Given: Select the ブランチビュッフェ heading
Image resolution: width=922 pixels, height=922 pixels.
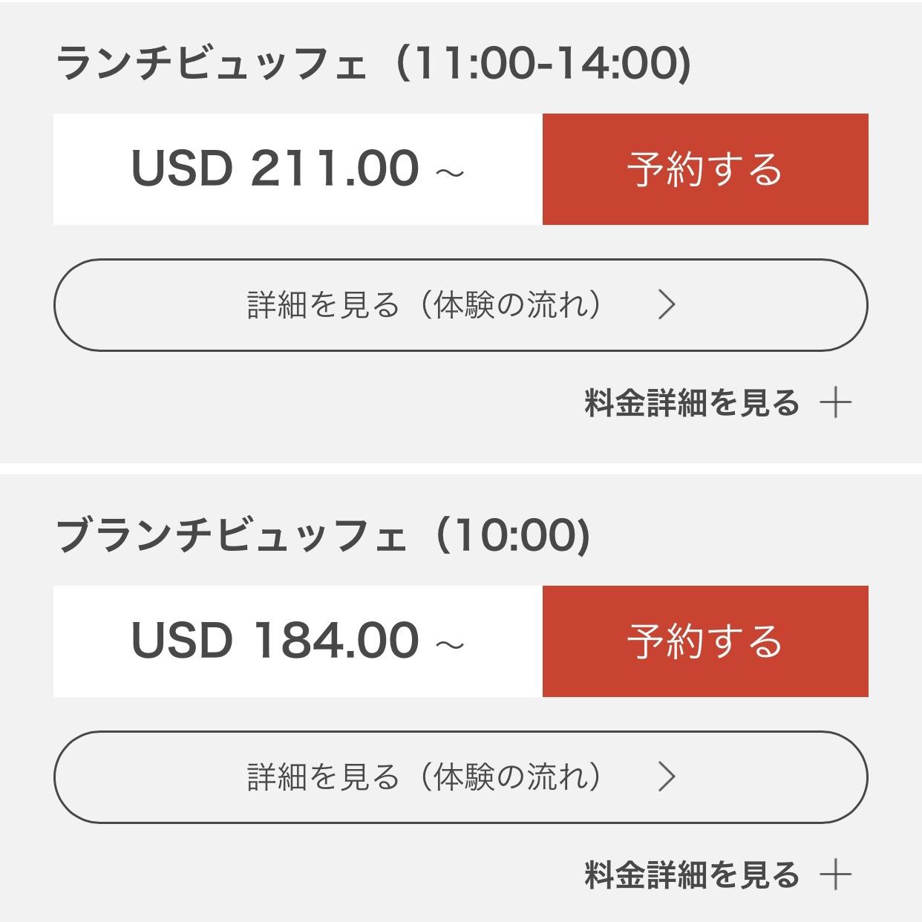Looking at the screenshot, I should click(232, 536).
